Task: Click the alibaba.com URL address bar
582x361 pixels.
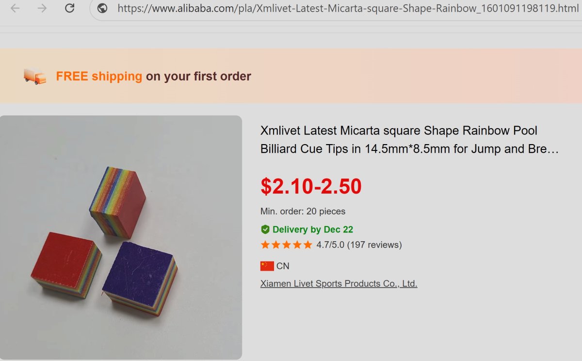Action: [339, 8]
